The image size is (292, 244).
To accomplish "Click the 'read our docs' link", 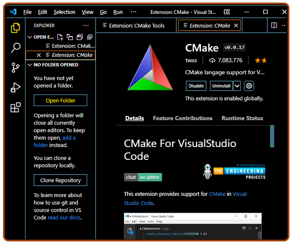I will [64, 218].
